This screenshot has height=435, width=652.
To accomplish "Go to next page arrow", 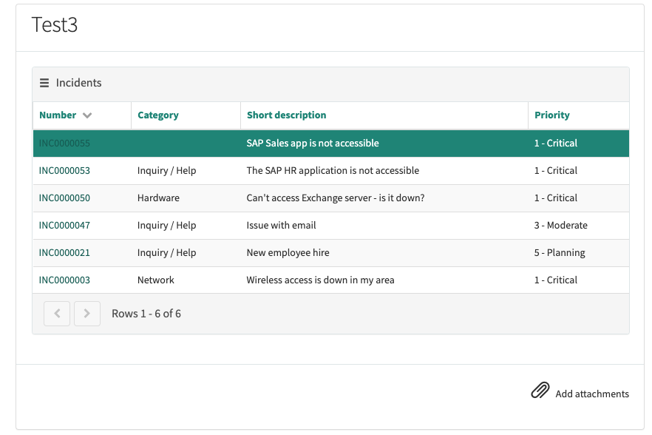I will point(87,314).
